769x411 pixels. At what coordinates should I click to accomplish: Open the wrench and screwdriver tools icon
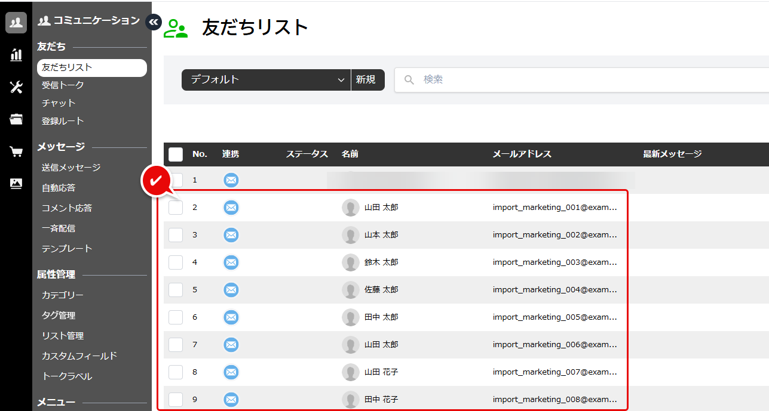coord(16,87)
